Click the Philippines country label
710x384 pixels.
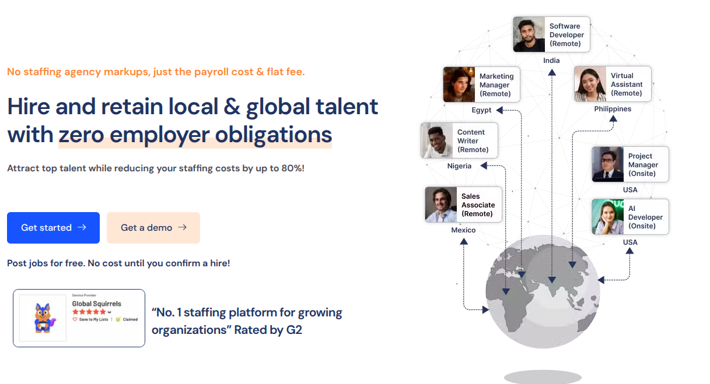pyautogui.click(x=613, y=109)
